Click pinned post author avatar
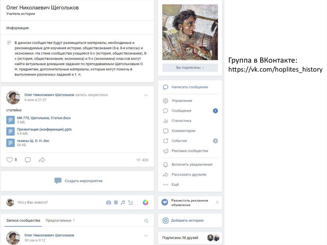This screenshot has height=245, width=327. (13, 97)
